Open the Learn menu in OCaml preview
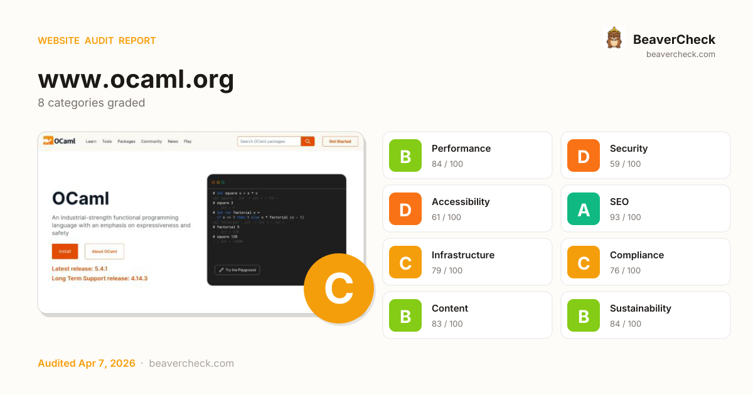753x395 pixels. point(91,142)
